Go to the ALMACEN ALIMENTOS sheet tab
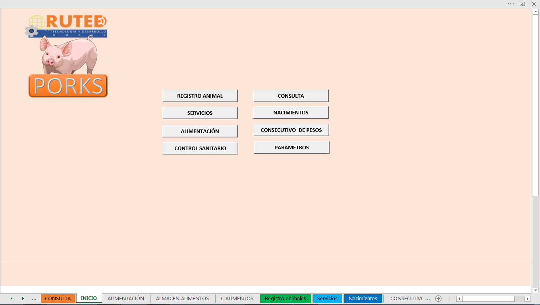 point(182,299)
